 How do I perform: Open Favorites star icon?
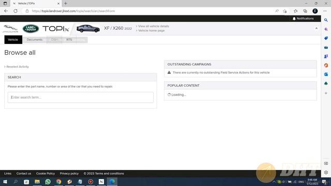(x=295, y=11)
